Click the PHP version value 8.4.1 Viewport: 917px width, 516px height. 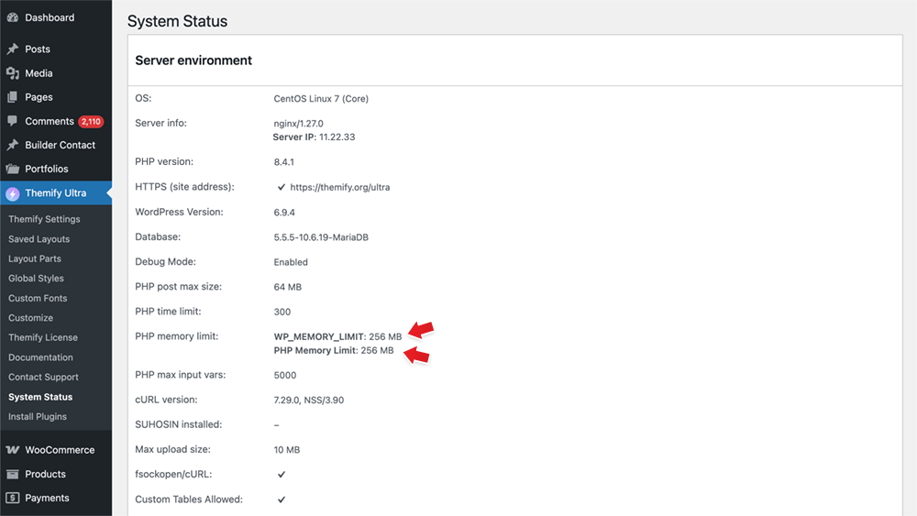coord(283,162)
